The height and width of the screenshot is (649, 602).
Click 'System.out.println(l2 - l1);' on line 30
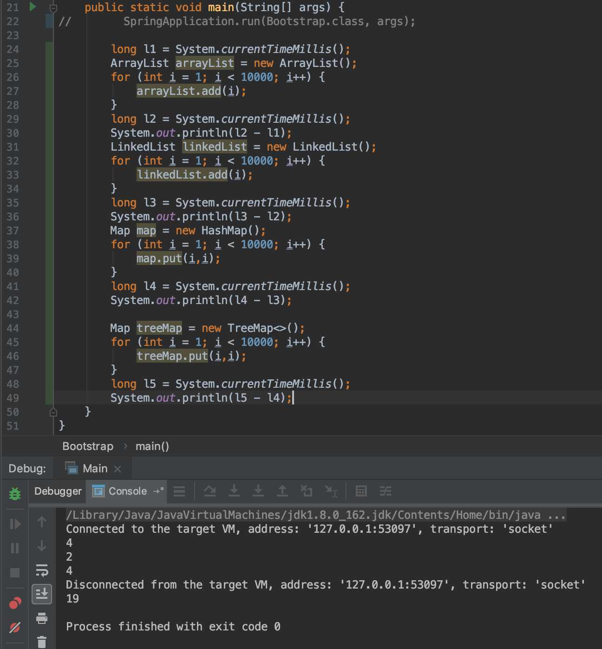tap(201, 133)
